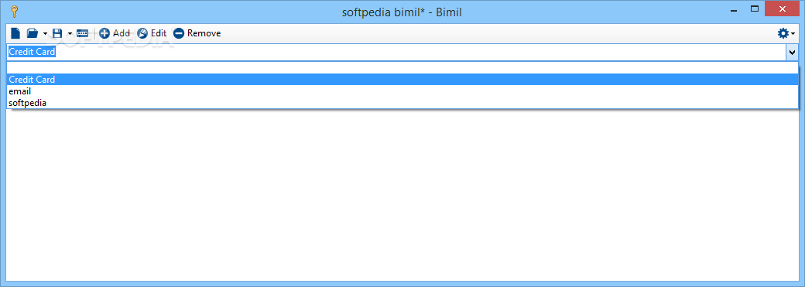This screenshot has height=287, width=805.
Task: Click the change password icon in toolbar
Action: (x=83, y=33)
